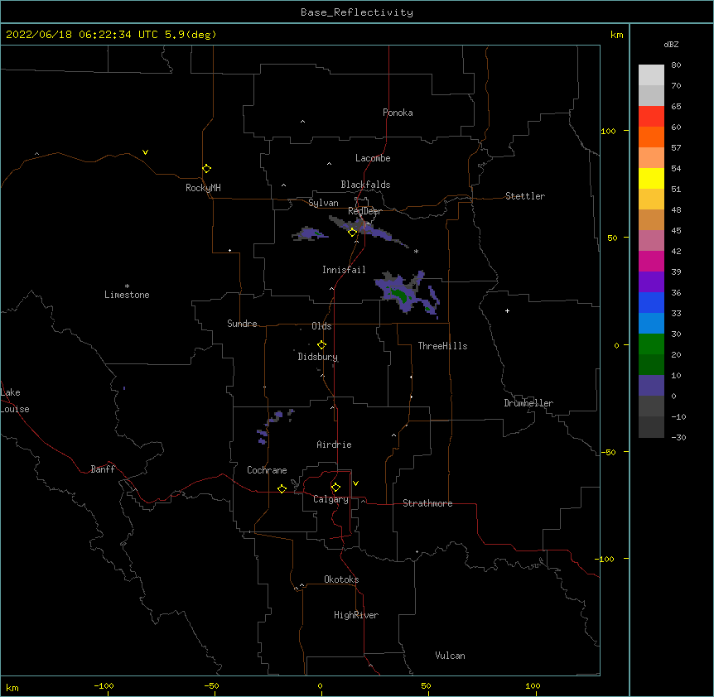Click the Okotoks city label
Viewport: 714px width, 697px height.
click(341, 579)
